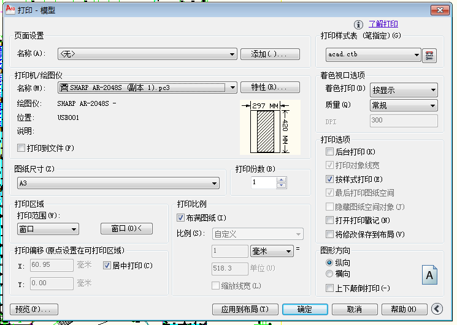
Task: Click the 缩放线宽 checkbox
Action: (x=215, y=286)
